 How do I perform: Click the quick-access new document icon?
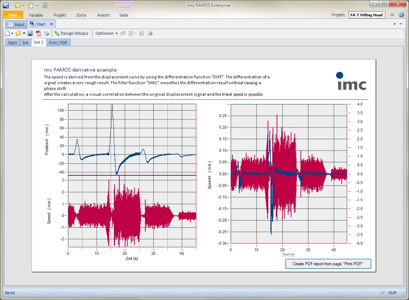click(x=31, y=5)
